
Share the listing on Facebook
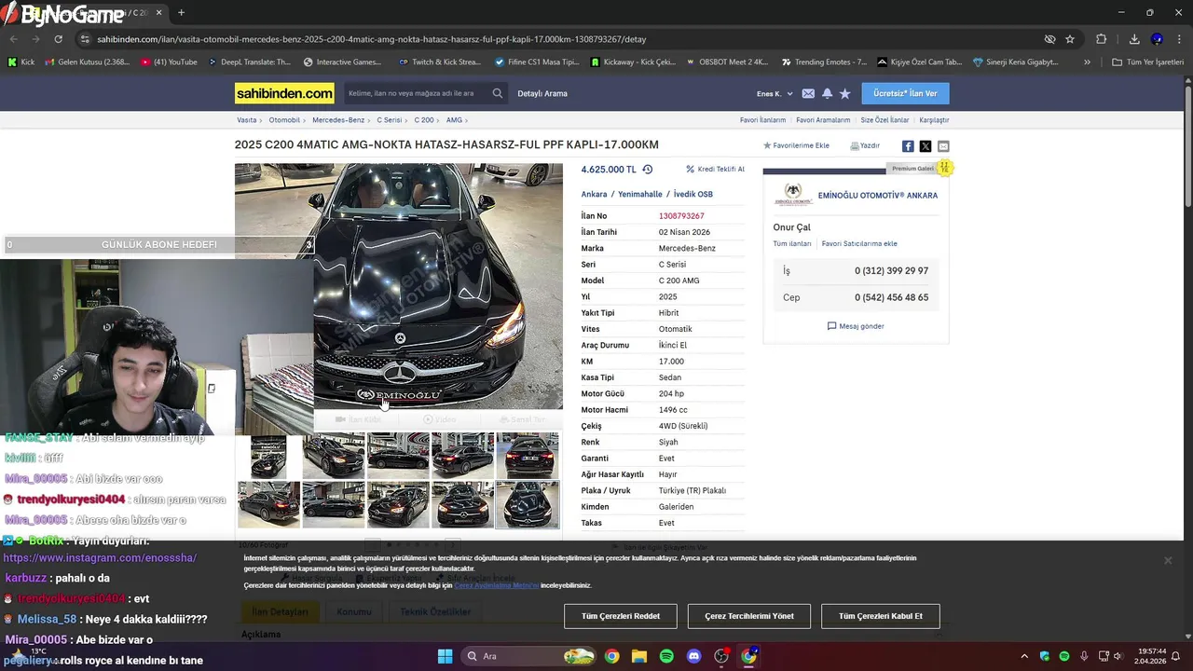point(908,146)
